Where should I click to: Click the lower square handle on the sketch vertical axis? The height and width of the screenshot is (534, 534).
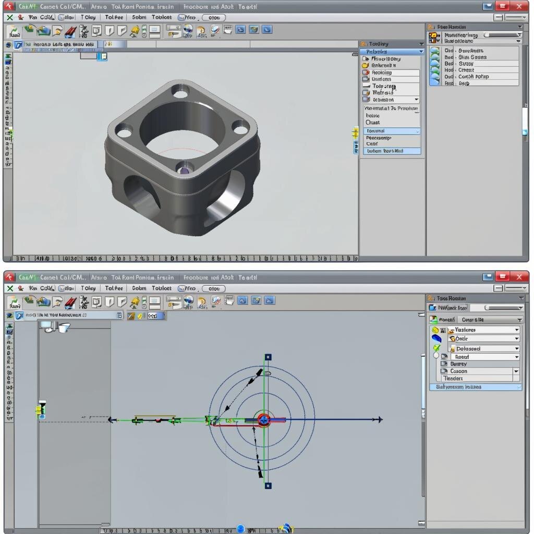(268, 486)
